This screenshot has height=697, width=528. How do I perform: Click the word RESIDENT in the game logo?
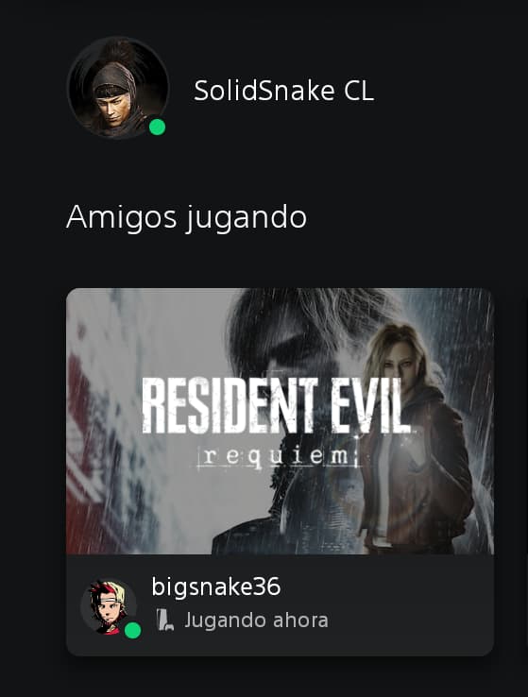(230, 405)
